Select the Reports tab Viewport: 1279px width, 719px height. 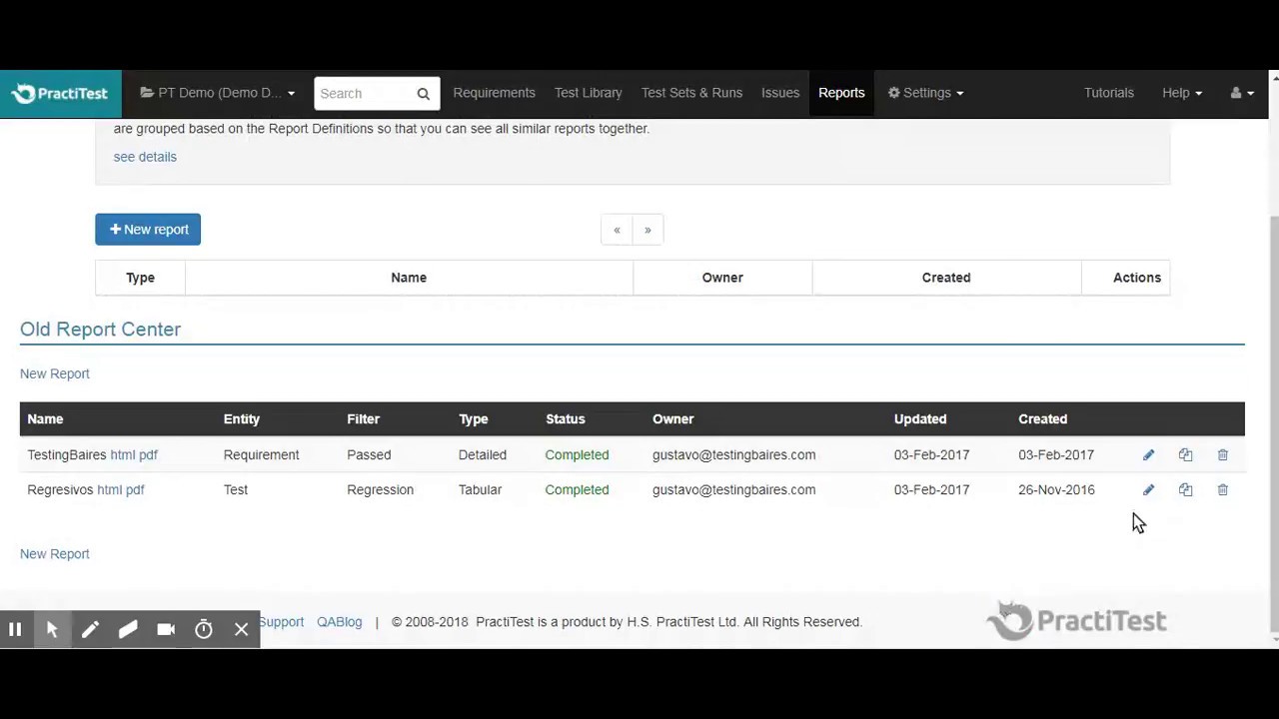841,93
